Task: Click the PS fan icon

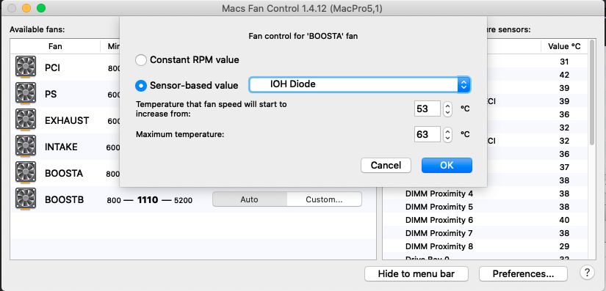Action: 26,94
